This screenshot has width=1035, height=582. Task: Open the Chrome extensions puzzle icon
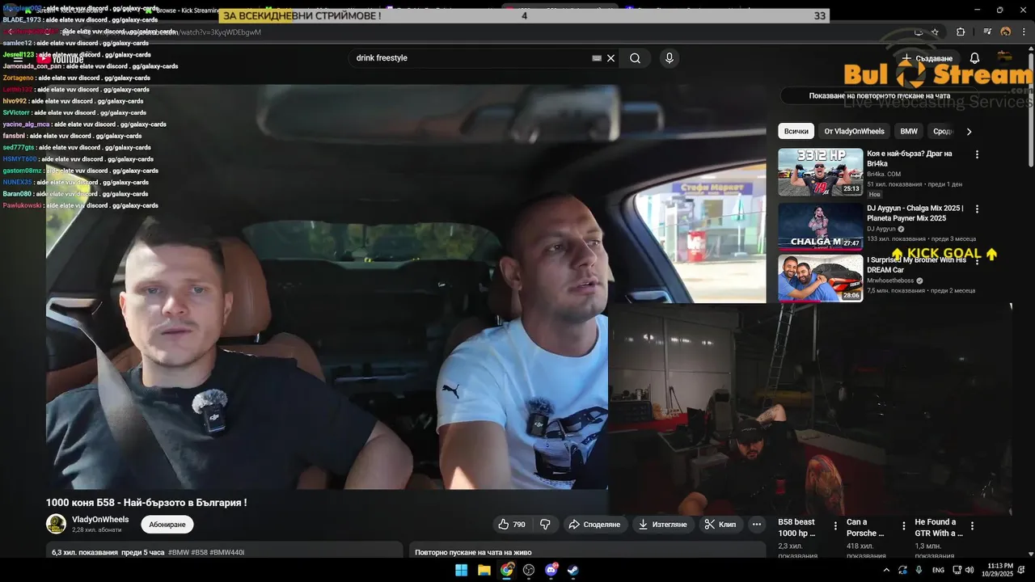(961, 32)
